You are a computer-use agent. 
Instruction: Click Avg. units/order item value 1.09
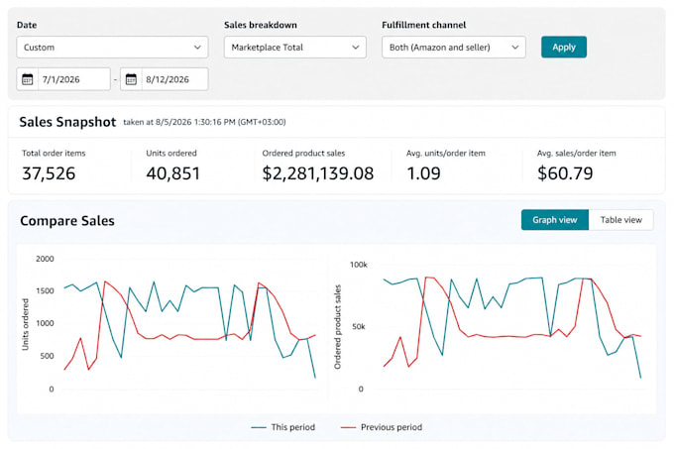click(x=423, y=173)
